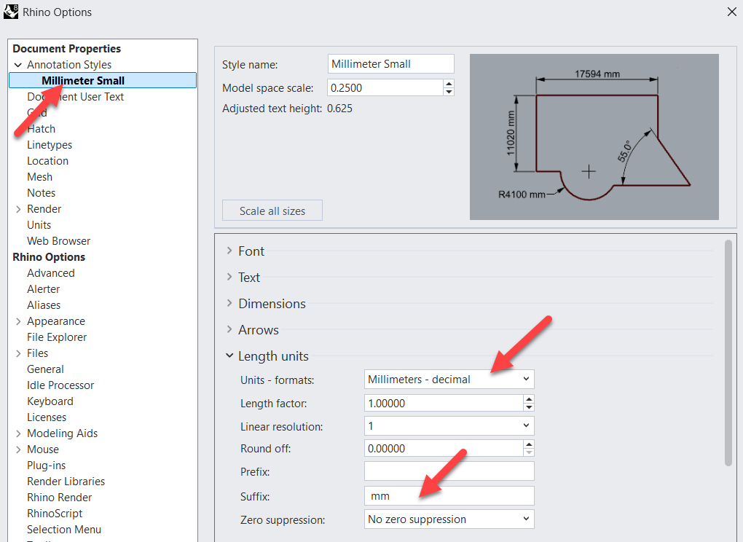The height and width of the screenshot is (542, 743).
Task: Open the Rhino Render options page
Action: click(59, 498)
